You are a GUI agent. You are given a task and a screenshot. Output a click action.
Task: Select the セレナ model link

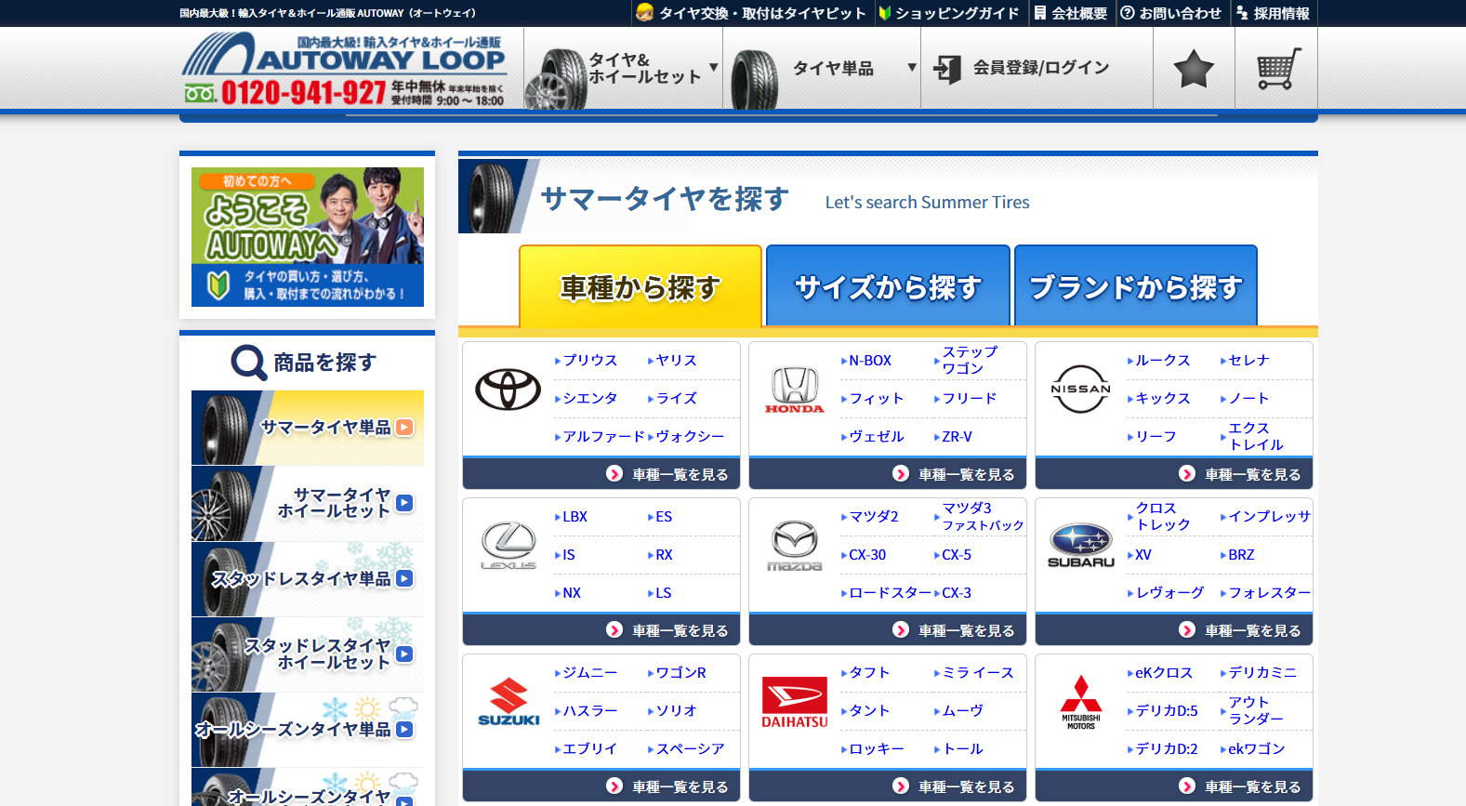pyautogui.click(x=1248, y=360)
